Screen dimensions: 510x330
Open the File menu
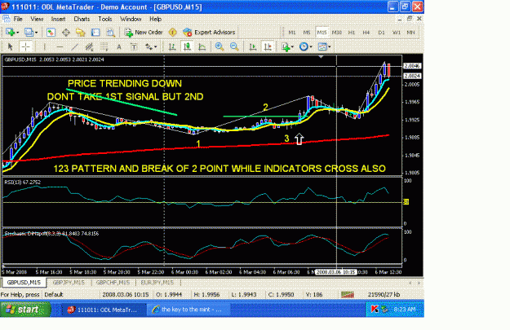coord(18,19)
